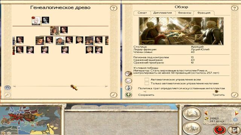This screenshot has height=135, width=241.
Task: Select the white-haired patriarch portrait at tree top
Action: [x=36, y=21]
